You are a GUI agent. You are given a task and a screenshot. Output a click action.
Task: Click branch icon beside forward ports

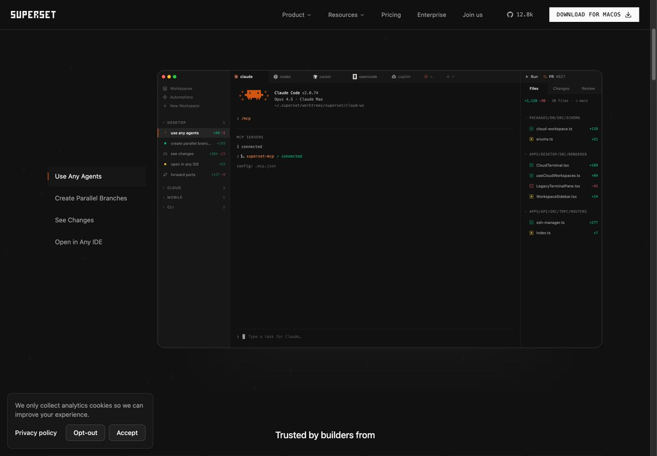click(x=165, y=175)
